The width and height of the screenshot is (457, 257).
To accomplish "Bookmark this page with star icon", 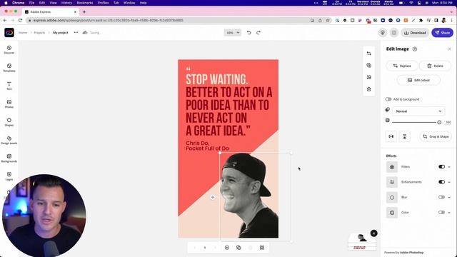I will point(328,21).
